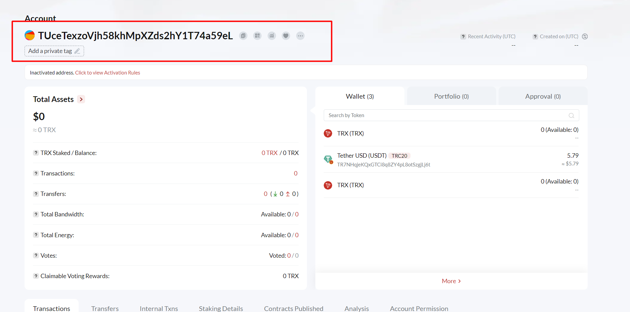Click the red Transactions count 0
This screenshot has width=630, height=312.
[x=296, y=173]
